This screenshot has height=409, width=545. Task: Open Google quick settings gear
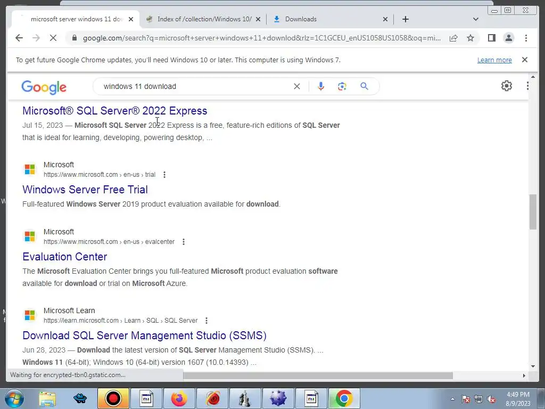click(507, 86)
